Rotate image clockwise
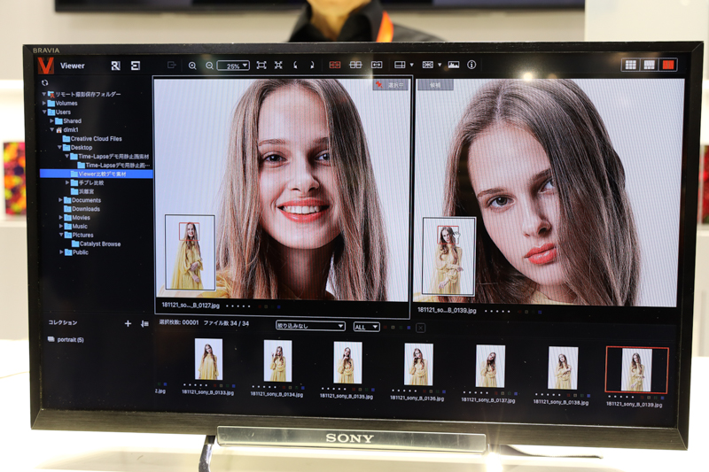This screenshot has height=472, width=709. [312, 65]
